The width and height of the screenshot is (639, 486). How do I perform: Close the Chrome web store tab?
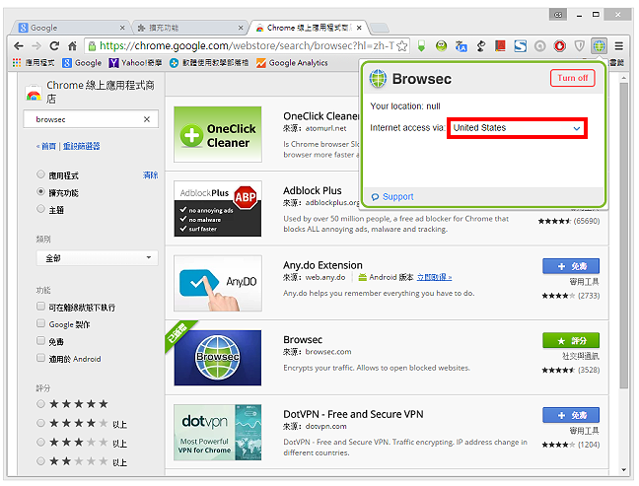pos(359,28)
